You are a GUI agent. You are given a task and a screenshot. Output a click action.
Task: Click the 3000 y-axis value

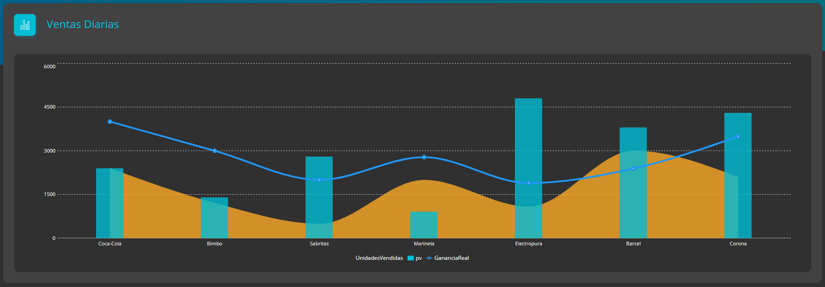point(49,151)
